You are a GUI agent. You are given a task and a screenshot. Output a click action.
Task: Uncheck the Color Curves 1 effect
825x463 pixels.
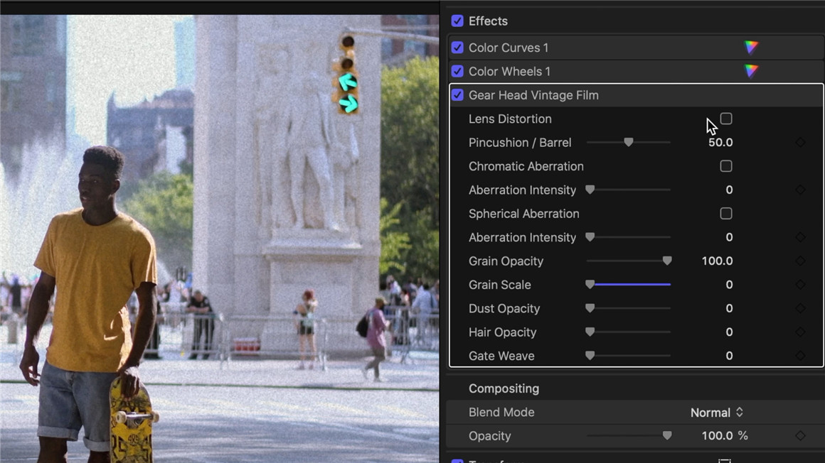(457, 48)
